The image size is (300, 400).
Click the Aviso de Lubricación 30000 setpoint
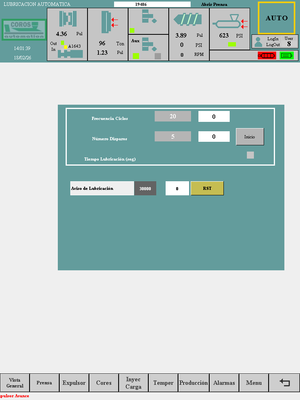tap(145, 188)
